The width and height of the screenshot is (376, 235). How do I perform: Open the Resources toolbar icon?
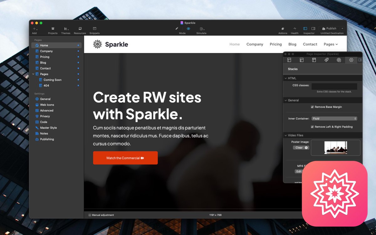click(x=80, y=29)
